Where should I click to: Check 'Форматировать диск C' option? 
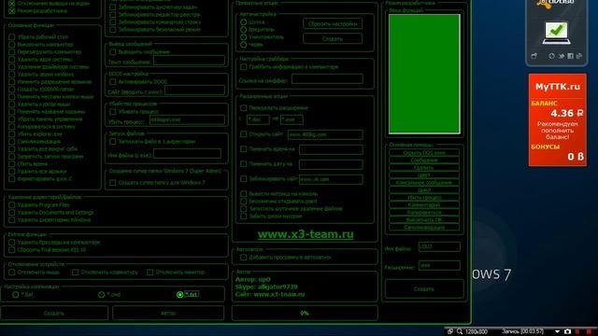pos(12,178)
